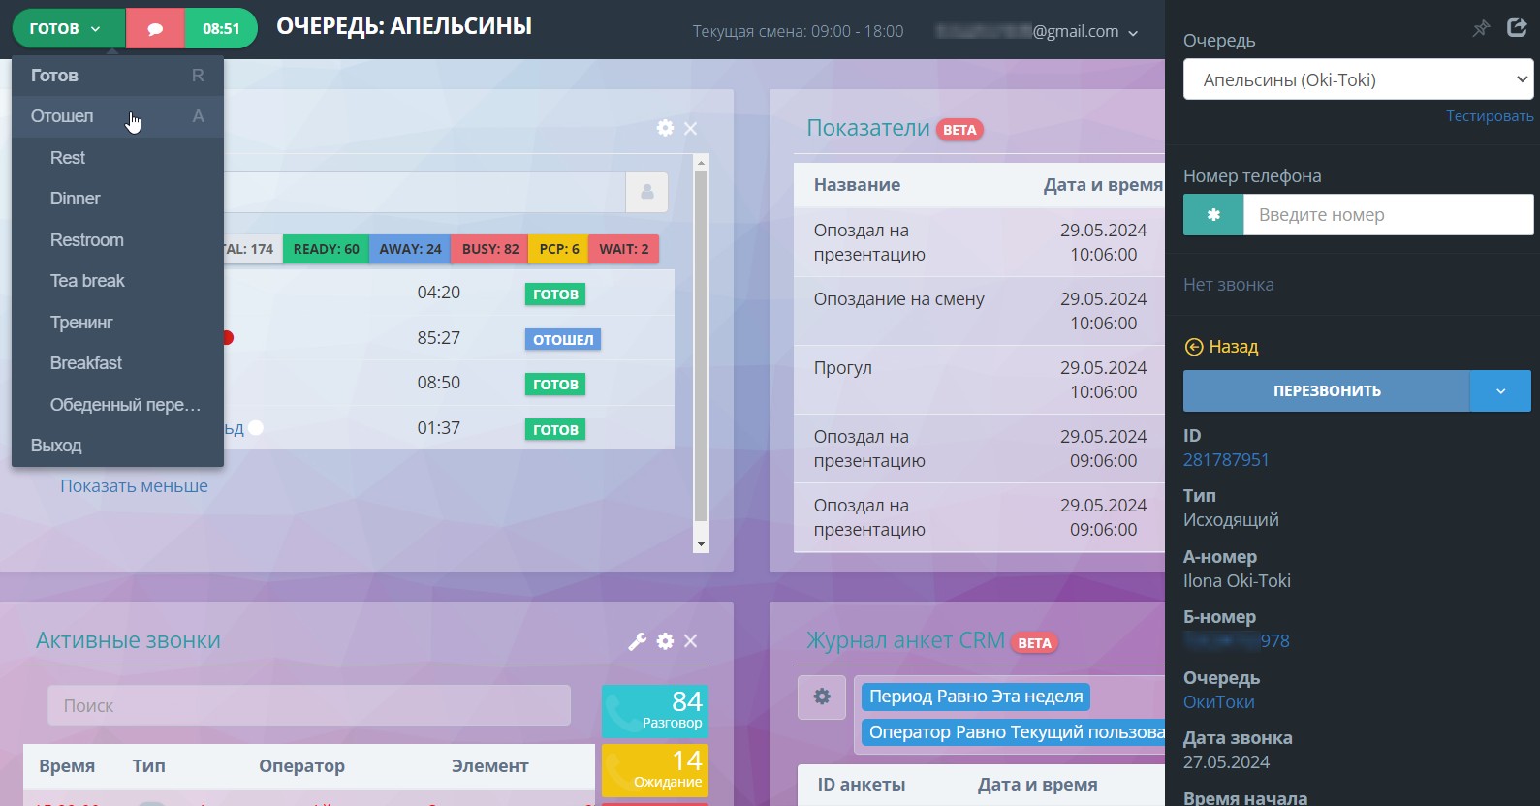Choose Тренинг away reason
The image size is (1540, 806).
[117, 323]
